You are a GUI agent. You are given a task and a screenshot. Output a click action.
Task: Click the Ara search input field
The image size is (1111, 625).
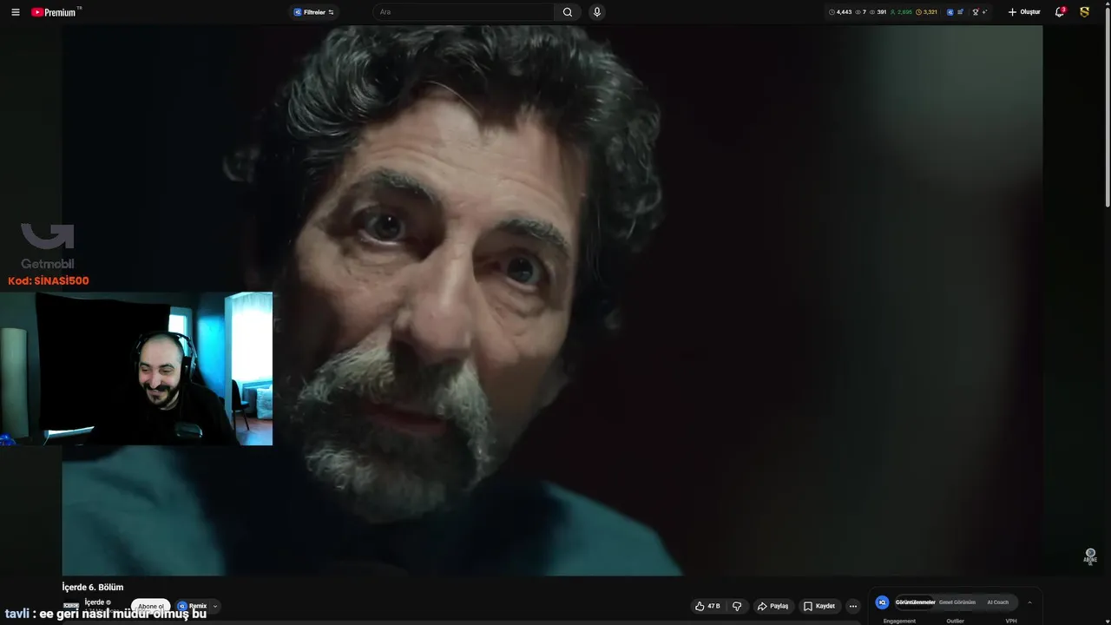click(x=464, y=12)
